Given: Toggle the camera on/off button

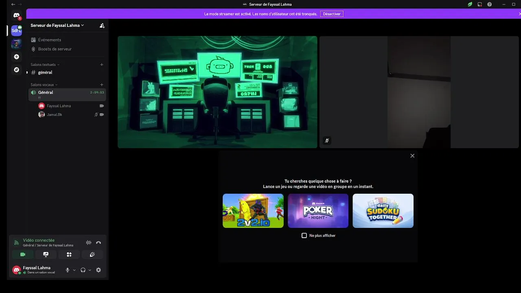Looking at the screenshot, I should [23, 254].
